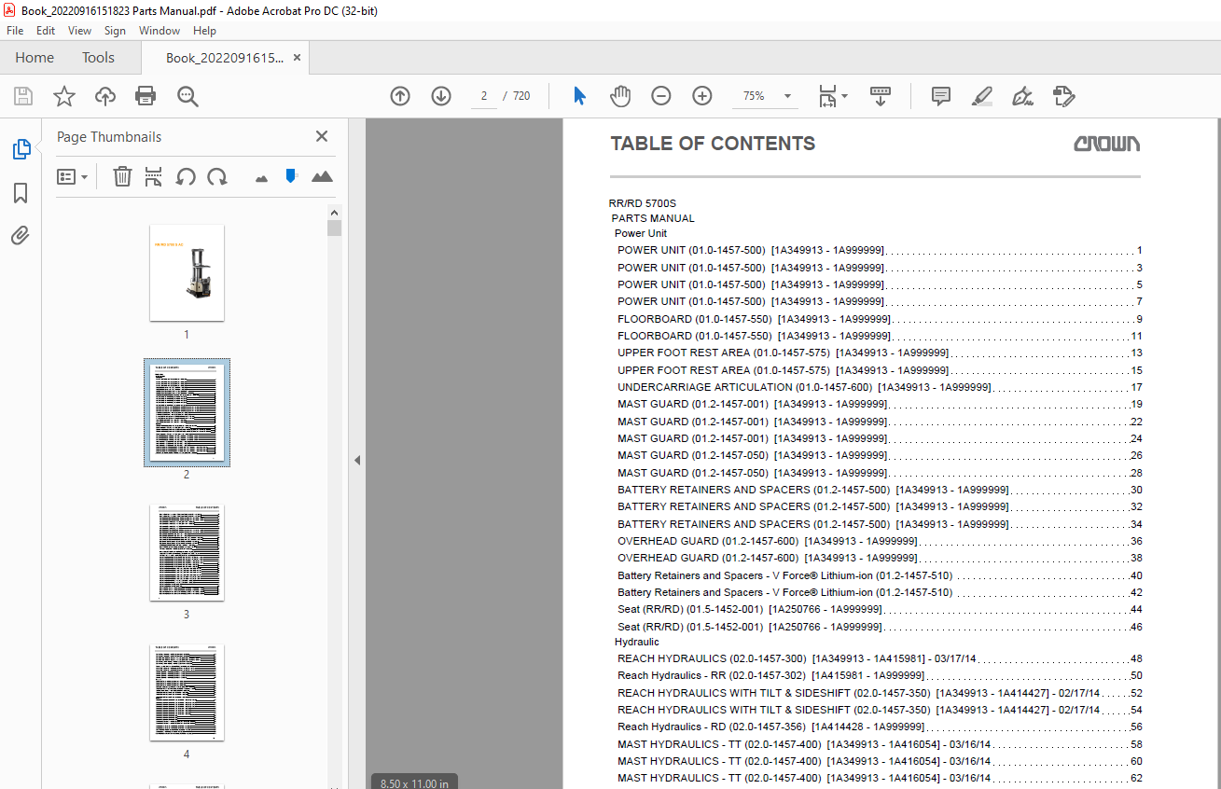
Task: Open the Help menu
Action: tap(204, 31)
